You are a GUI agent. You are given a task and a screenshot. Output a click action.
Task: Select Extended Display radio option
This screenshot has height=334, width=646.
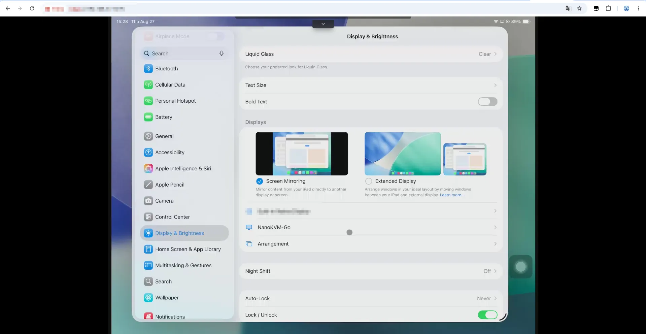coord(369,181)
